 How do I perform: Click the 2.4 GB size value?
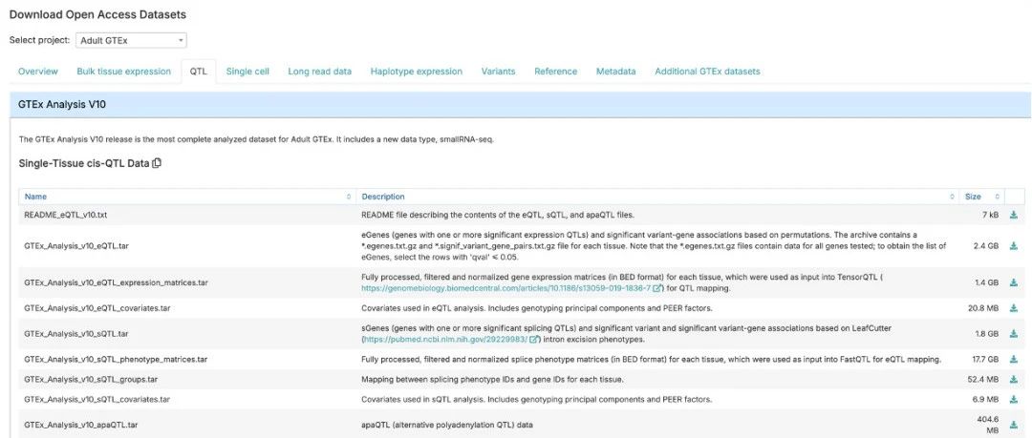pos(987,246)
